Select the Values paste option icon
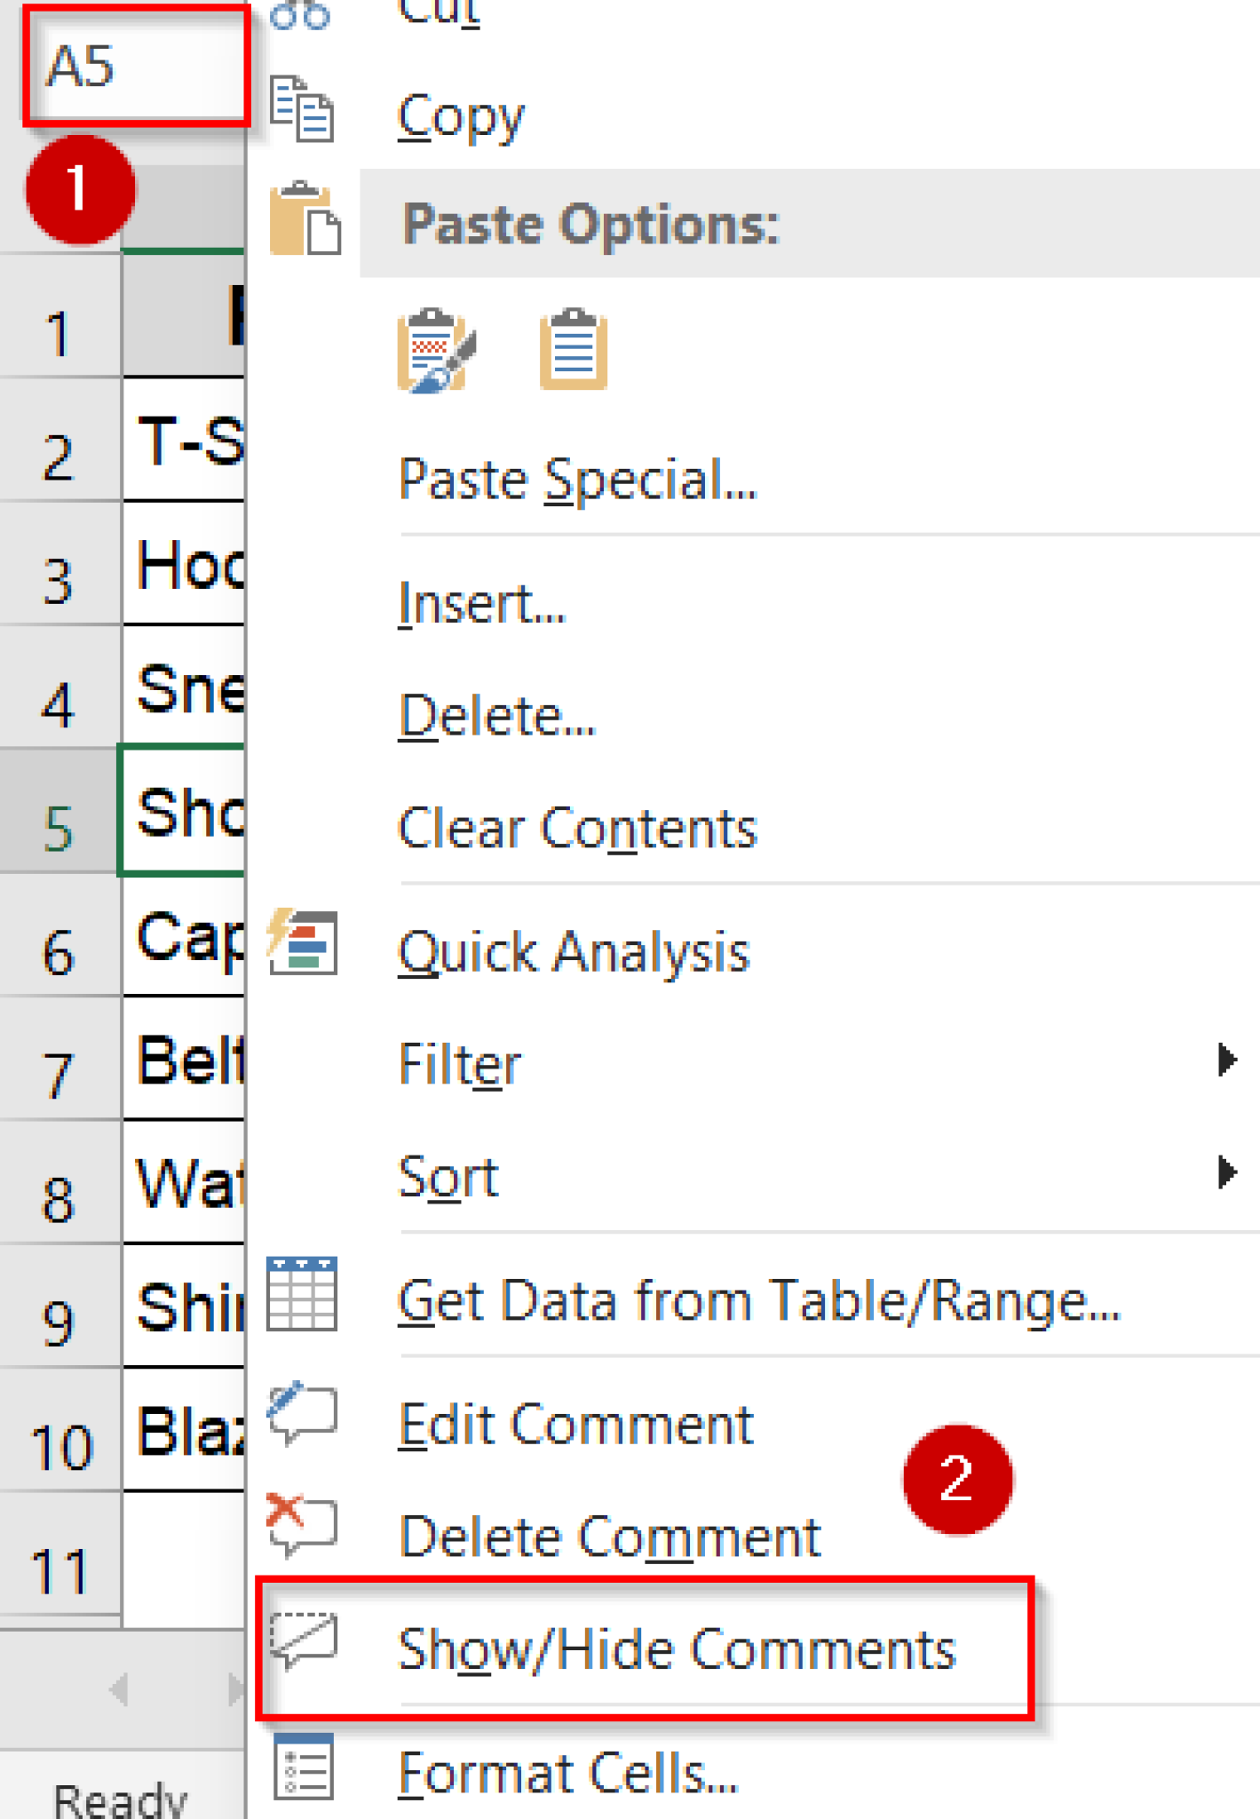The height and width of the screenshot is (1819, 1260). tap(573, 349)
